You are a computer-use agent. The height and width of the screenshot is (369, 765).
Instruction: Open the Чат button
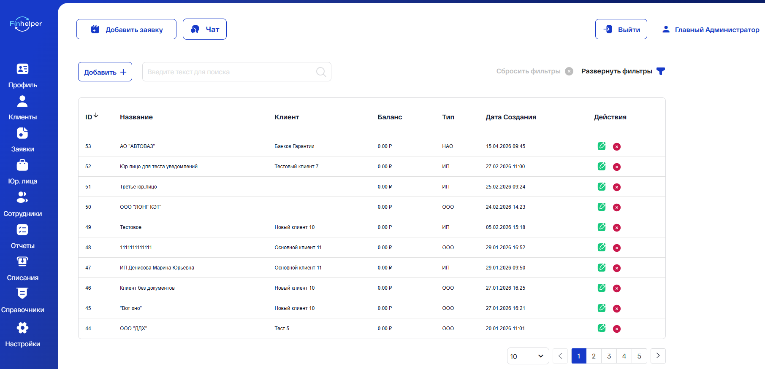coord(205,29)
